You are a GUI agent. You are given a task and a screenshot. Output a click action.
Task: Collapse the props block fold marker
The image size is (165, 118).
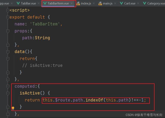8,31
